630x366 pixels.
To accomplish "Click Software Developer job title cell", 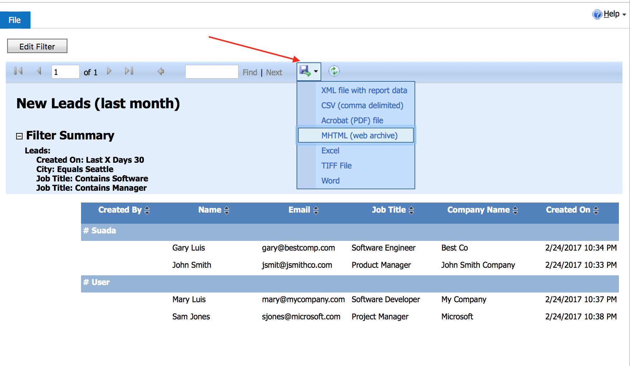I will (x=386, y=299).
